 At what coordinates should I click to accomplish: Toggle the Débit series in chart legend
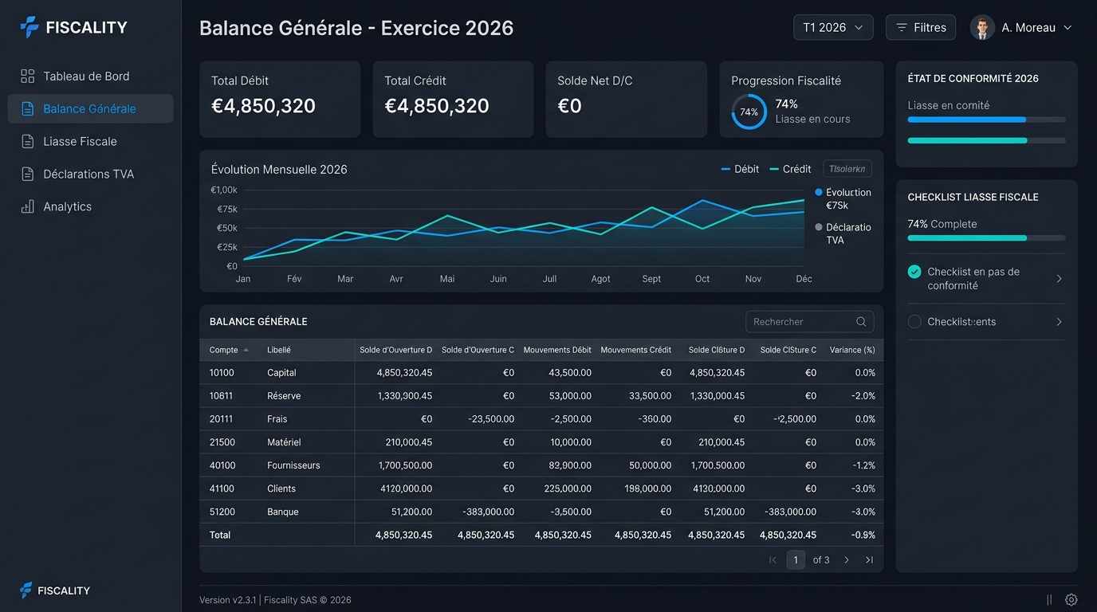point(740,169)
